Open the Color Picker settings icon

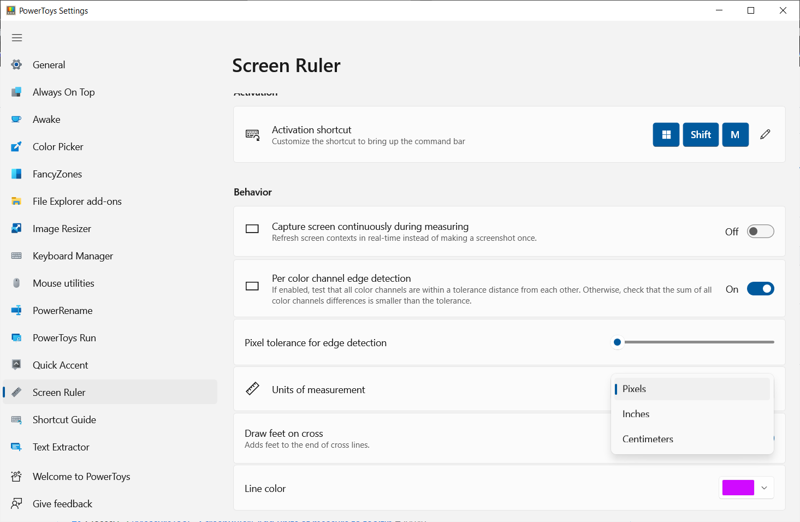coord(16,146)
